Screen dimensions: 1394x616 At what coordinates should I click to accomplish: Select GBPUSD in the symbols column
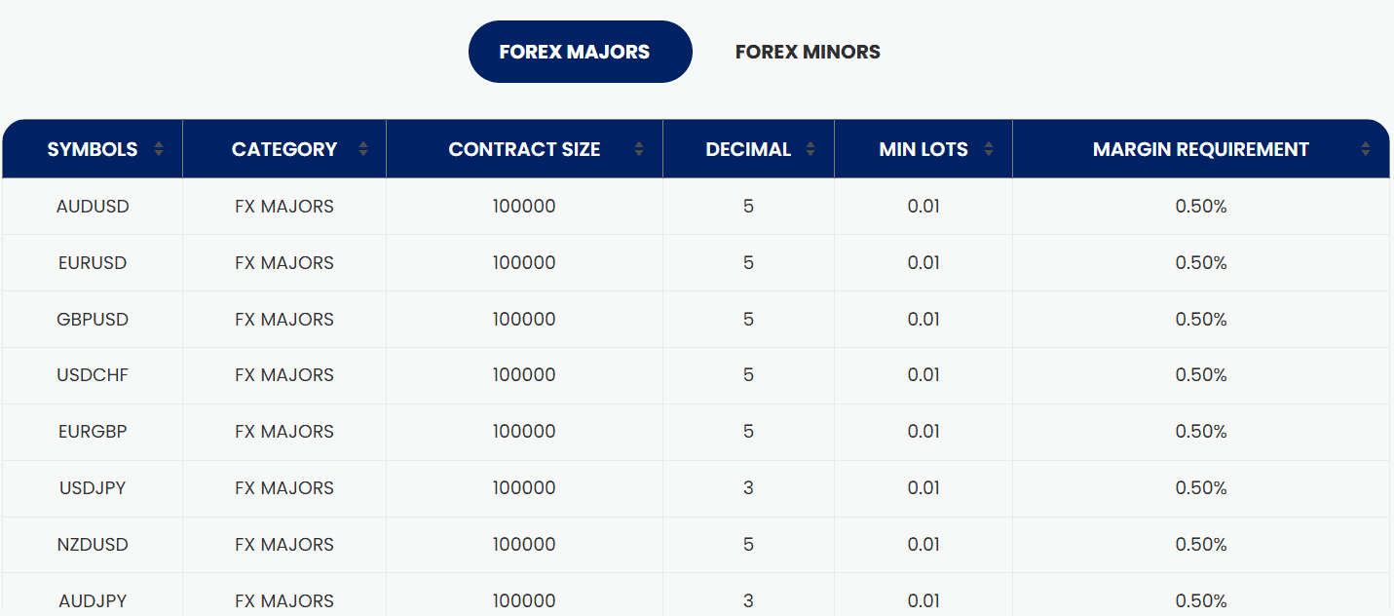point(93,320)
